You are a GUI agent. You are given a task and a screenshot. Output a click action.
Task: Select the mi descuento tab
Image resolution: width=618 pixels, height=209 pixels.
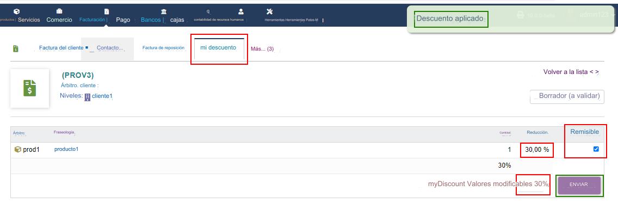(218, 47)
